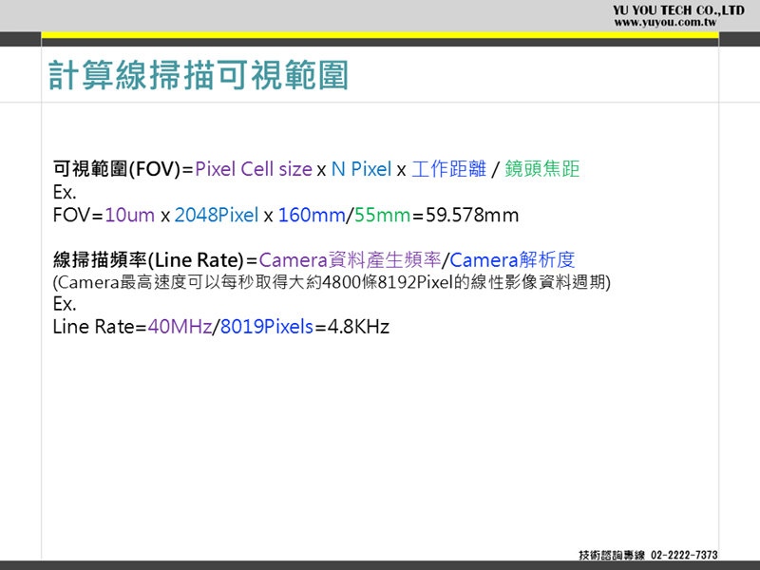This screenshot has width=760, height=570.
Task: Click the result =4.8KHz
Action: 352,327
